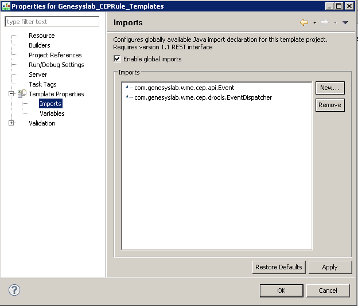The height and width of the screenshot is (306, 358).
Task: Open the Project References page
Action: pyautogui.click(x=55, y=55)
